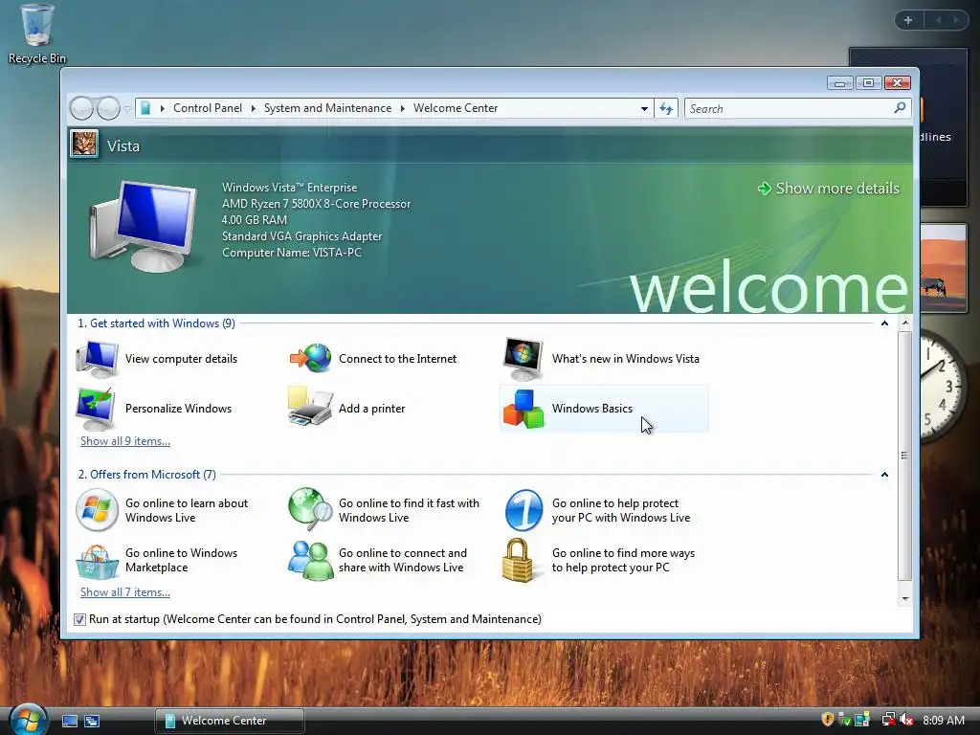The image size is (980, 735).
Task: Click in the Search input field
Action: click(789, 109)
